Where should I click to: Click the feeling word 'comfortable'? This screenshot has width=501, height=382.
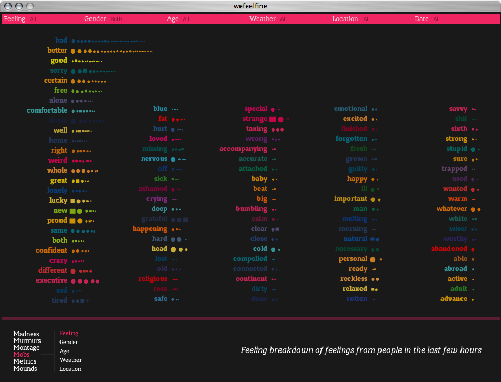tap(47, 110)
